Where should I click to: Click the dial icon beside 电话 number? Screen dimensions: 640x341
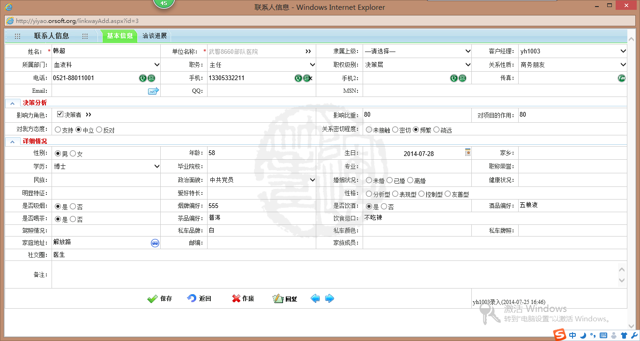[143, 78]
